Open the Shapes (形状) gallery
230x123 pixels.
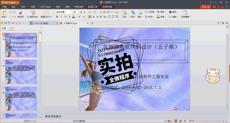(133, 13)
